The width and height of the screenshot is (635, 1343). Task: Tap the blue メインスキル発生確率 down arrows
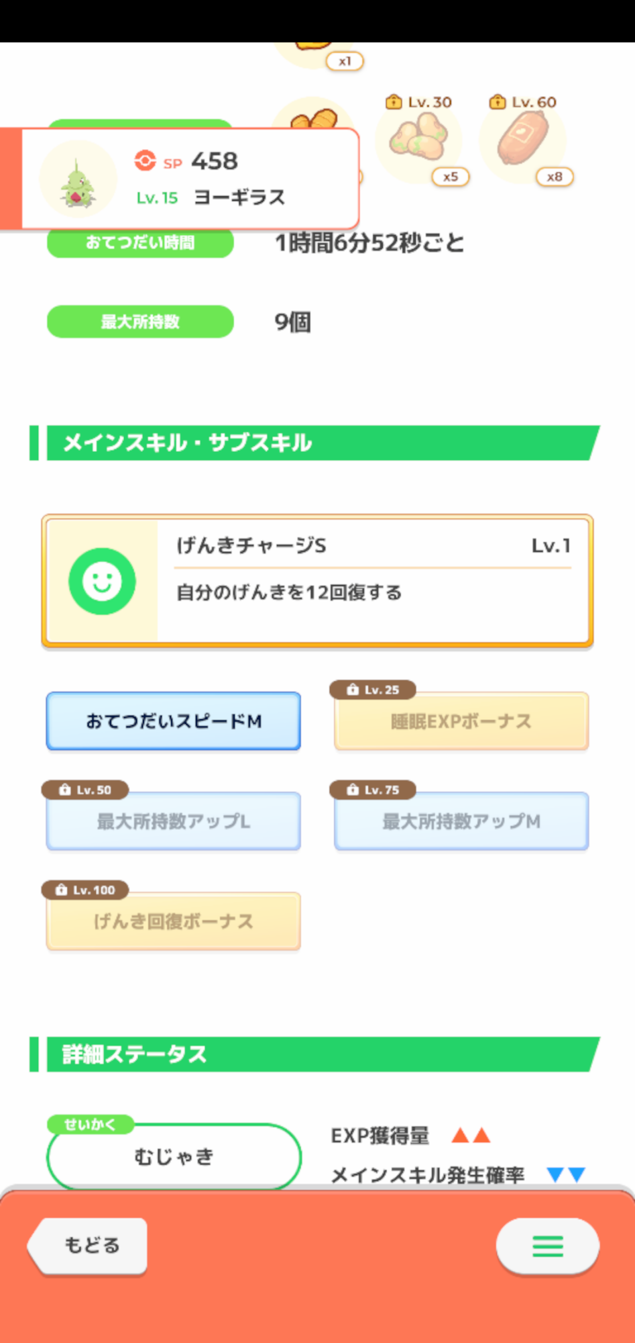coord(566,1174)
